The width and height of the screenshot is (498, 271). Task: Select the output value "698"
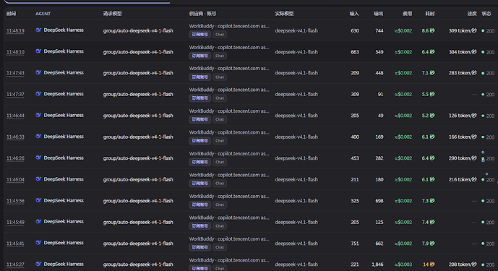379,201
